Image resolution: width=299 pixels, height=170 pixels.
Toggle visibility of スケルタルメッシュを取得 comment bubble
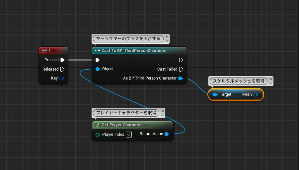[270, 83]
